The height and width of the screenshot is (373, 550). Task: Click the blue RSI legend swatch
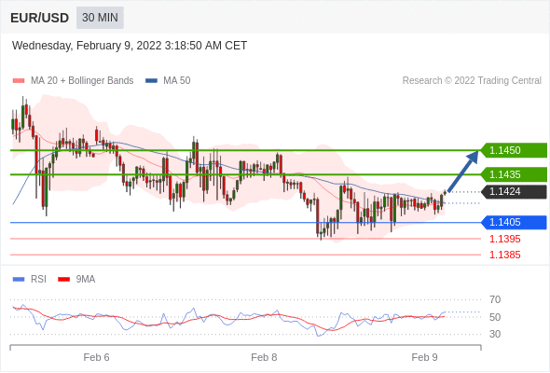click(x=19, y=280)
